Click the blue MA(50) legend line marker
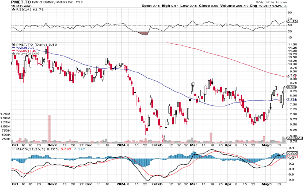This screenshot has height=188, width=305. (13, 48)
